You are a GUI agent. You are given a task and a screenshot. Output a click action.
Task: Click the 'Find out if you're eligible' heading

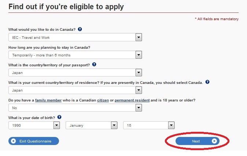tap(66, 7)
